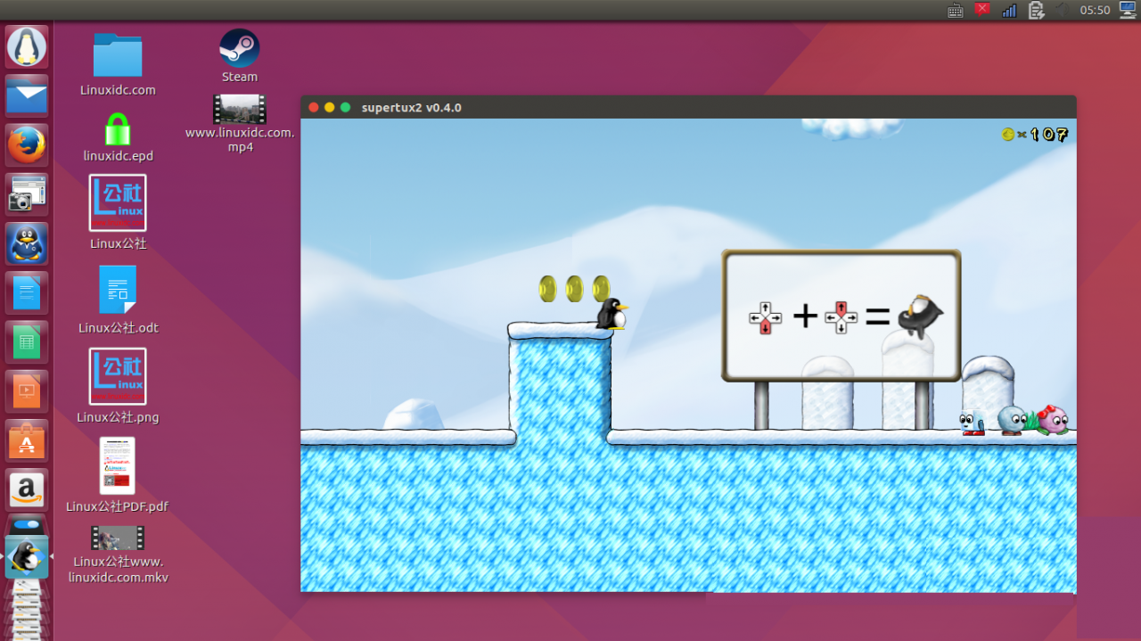Click the third gold coin nearest Tux
Viewport: 1141px width, 641px height.
[x=601, y=288]
